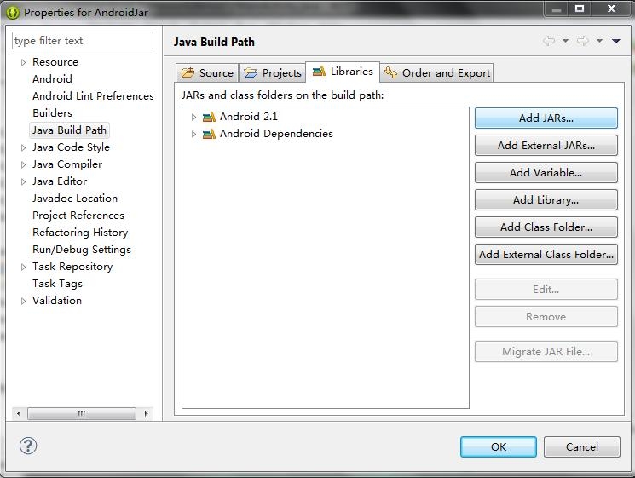Select the Java Build Path item
Image resolution: width=635 pixels, height=478 pixels.
click(x=69, y=130)
